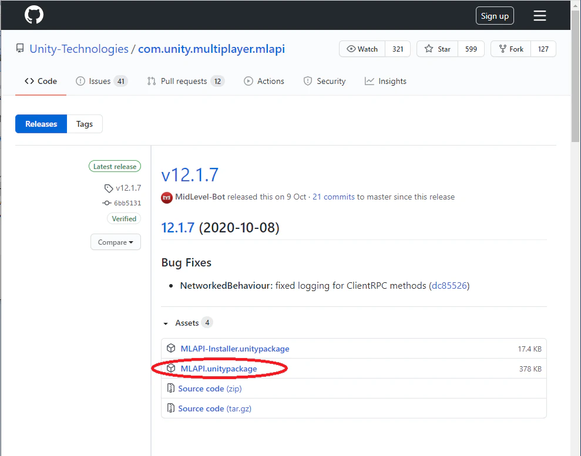View the 127 forks count
The height and width of the screenshot is (456, 581).
tap(543, 49)
